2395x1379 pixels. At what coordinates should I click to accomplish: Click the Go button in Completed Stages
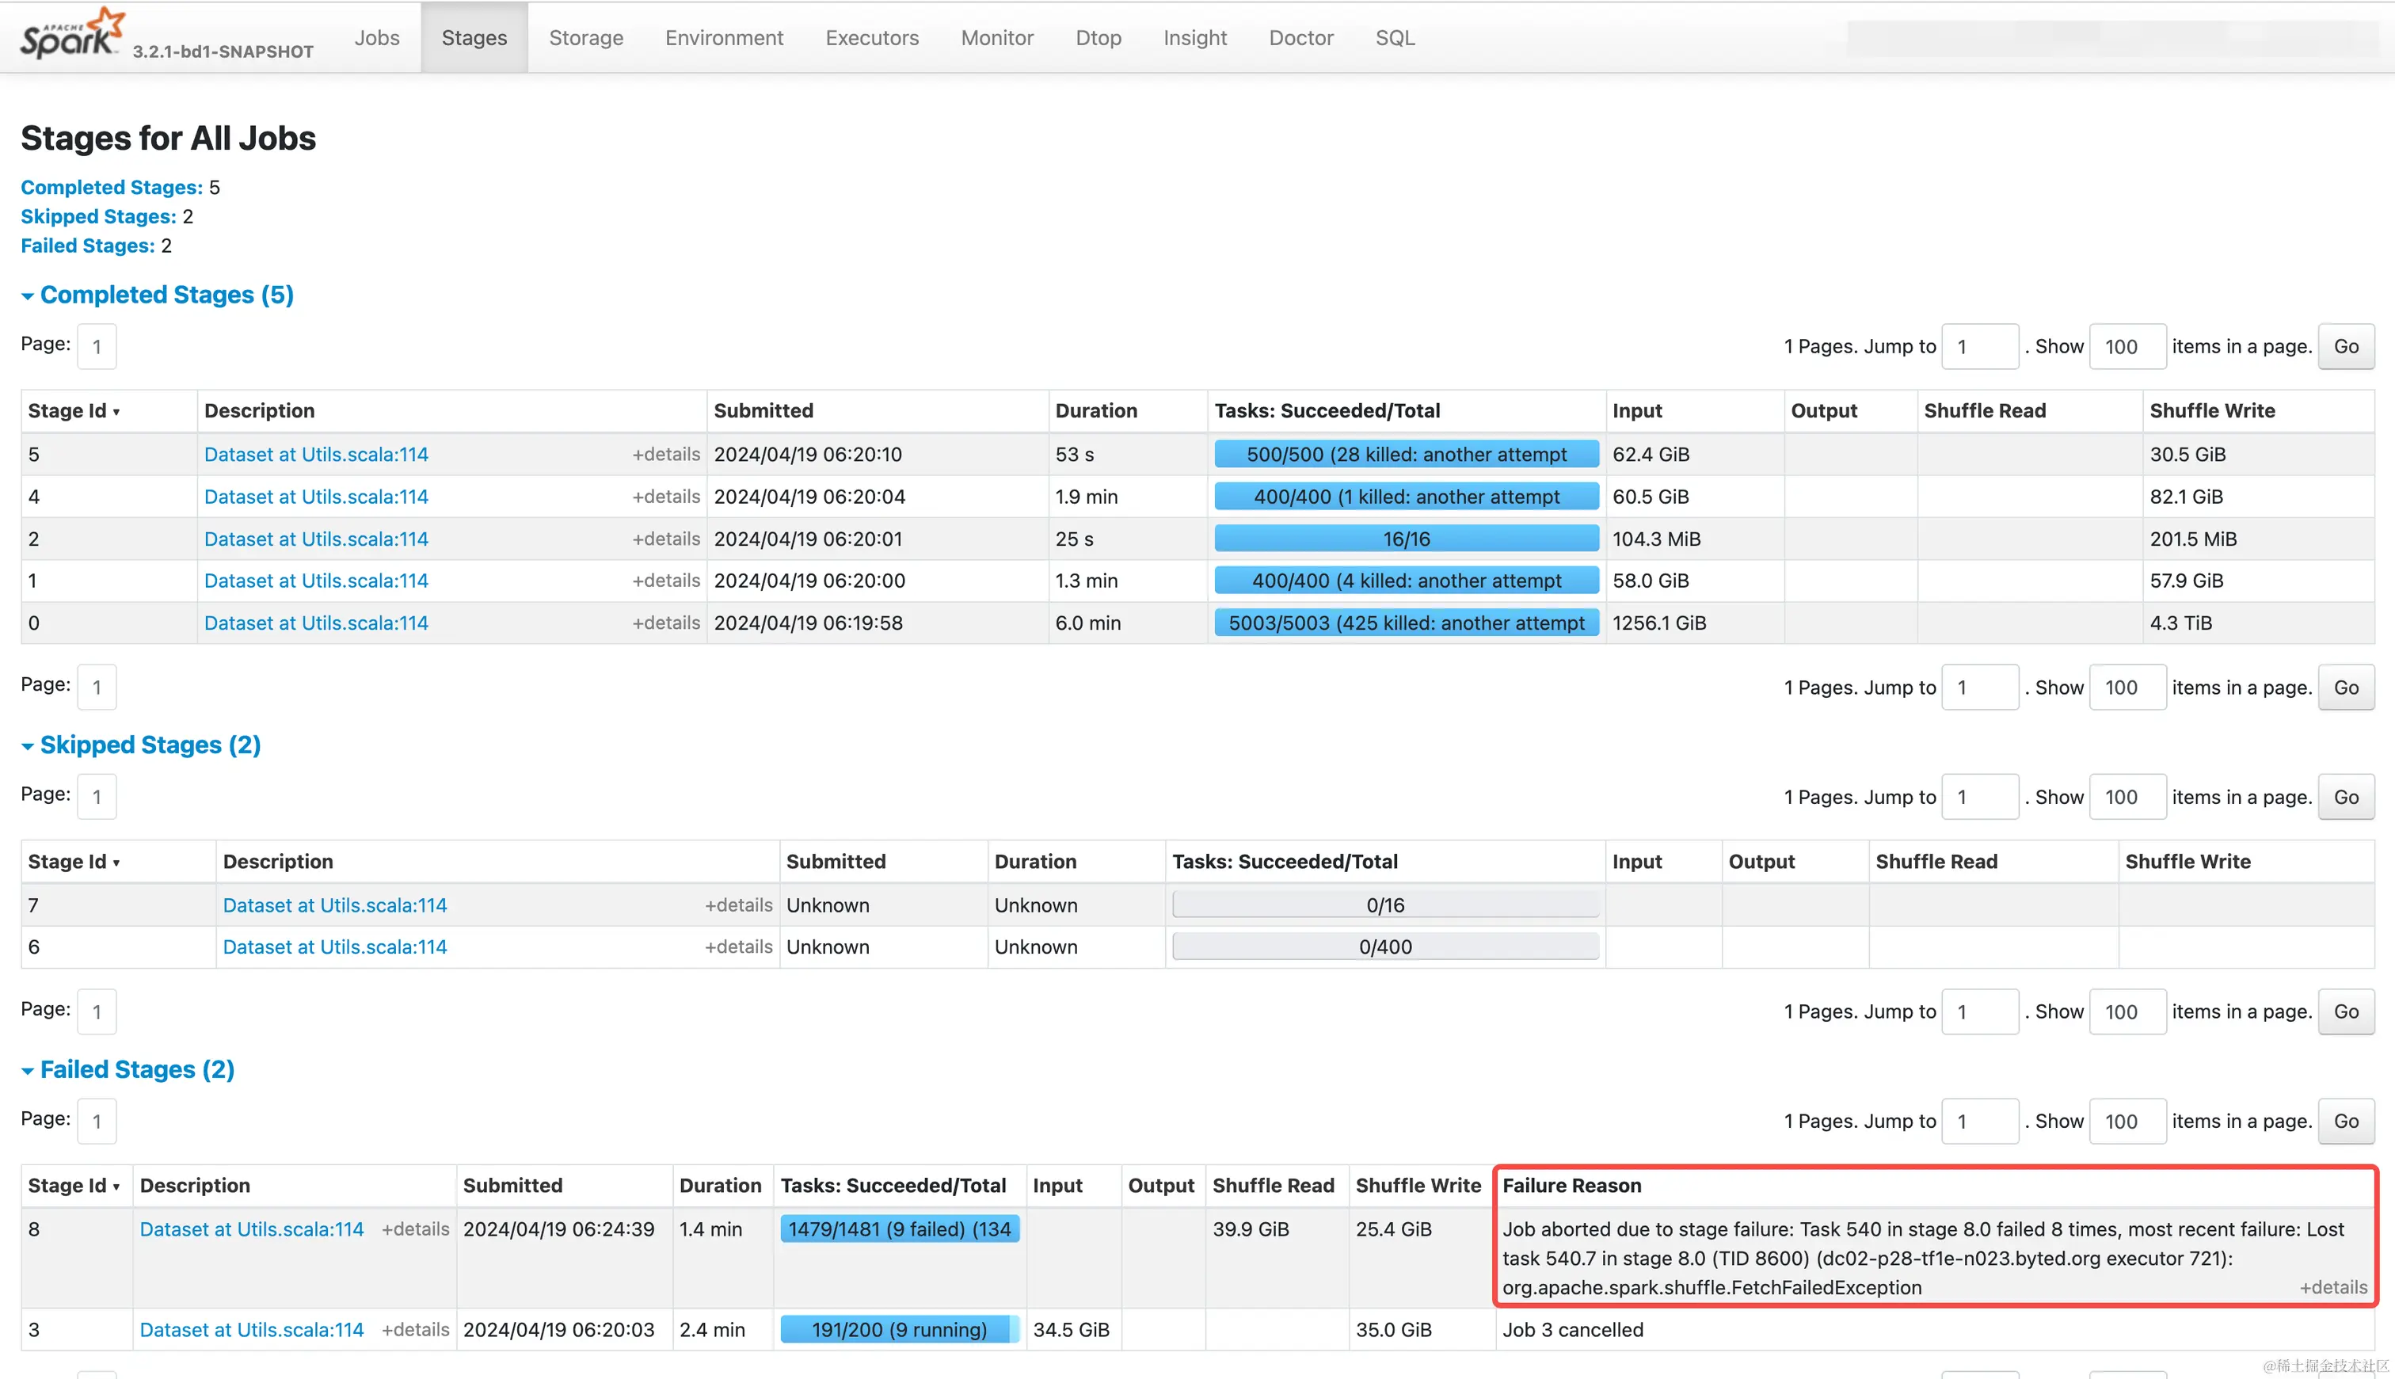click(2345, 347)
